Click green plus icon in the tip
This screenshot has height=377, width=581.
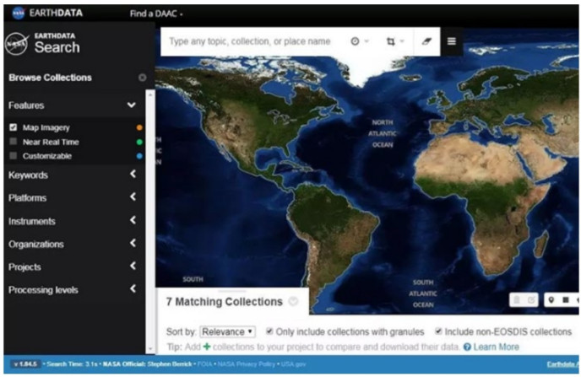[x=207, y=347]
